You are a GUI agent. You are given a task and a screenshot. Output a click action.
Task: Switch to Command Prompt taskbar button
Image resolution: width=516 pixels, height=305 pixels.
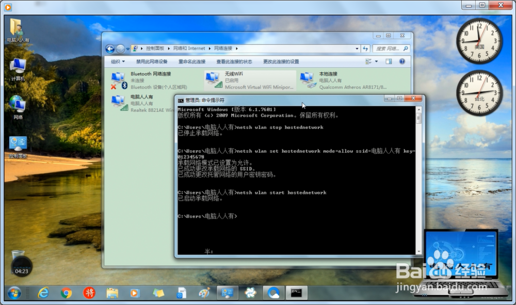coord(296,293)
